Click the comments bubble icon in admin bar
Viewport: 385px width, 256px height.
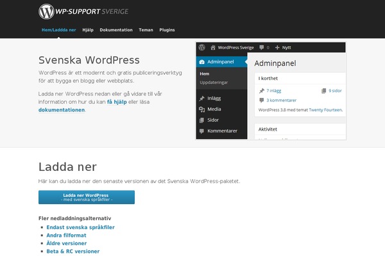262,47
